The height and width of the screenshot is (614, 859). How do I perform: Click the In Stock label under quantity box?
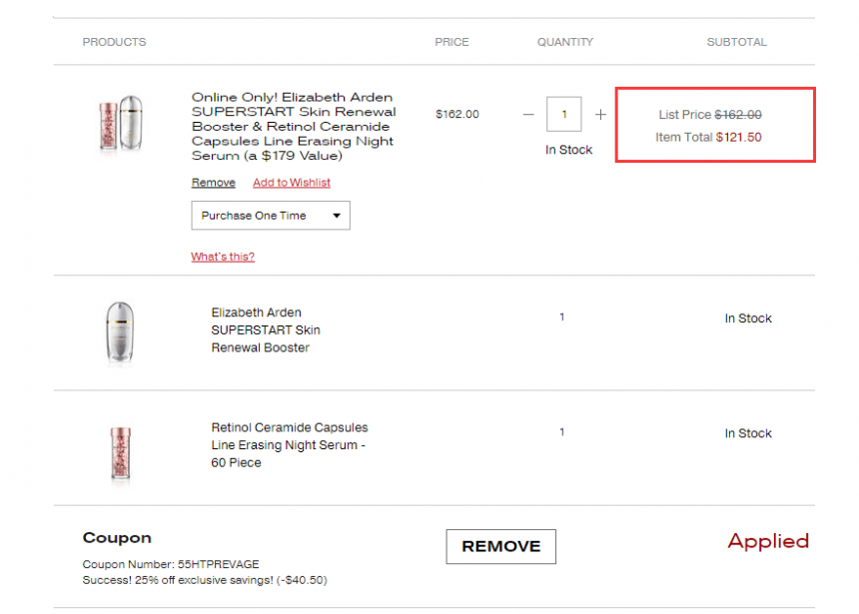568,150
